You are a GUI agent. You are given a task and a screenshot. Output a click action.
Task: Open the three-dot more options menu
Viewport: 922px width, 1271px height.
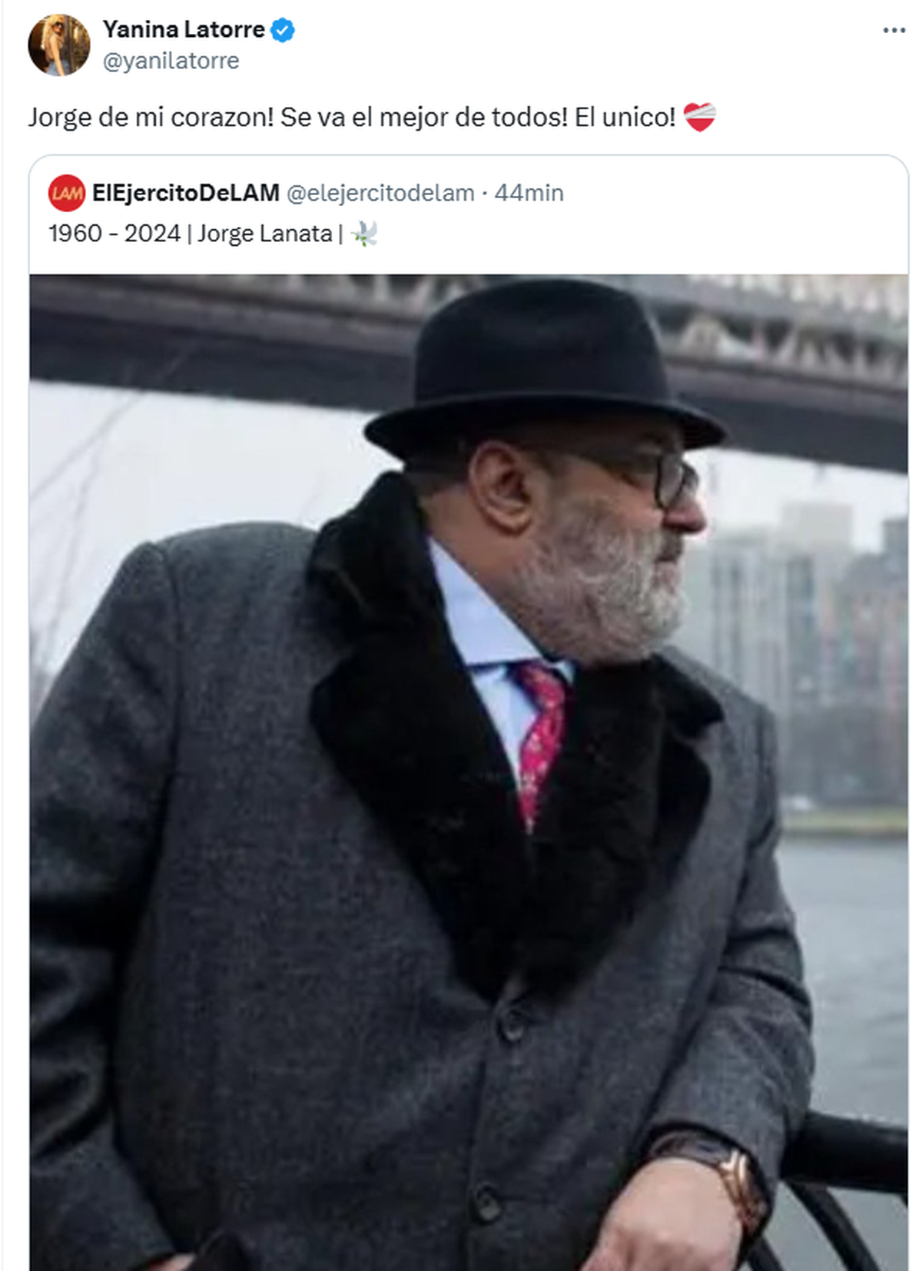point(894,31)
